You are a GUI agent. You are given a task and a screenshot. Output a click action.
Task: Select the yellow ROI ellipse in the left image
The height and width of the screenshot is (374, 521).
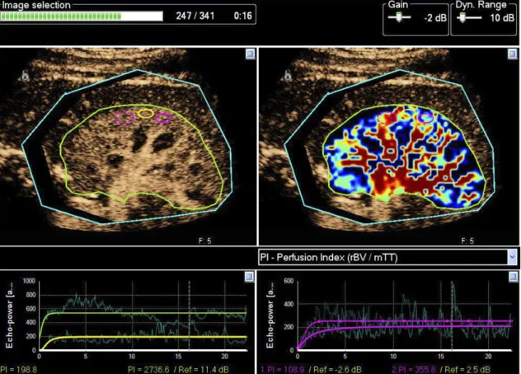(x=146, y=114)
